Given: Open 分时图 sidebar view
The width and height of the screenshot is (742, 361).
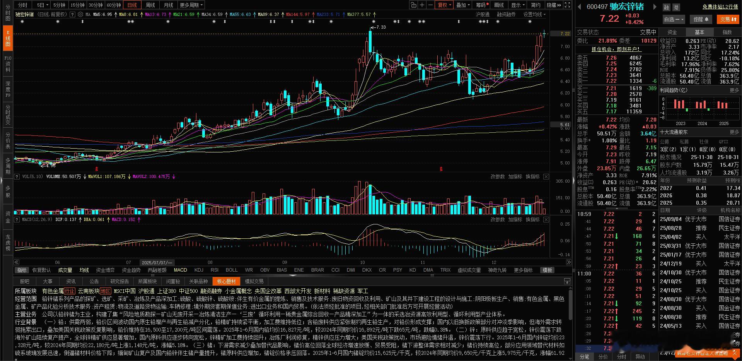Looking at the screenshot, I should 8,13.
